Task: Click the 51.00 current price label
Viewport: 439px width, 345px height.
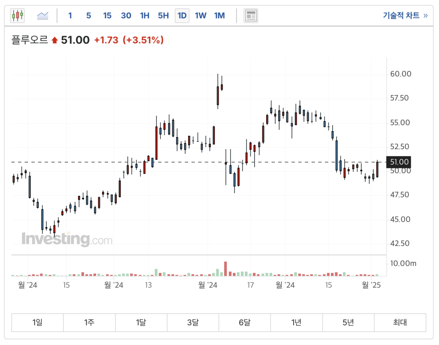Action: click(398, 162)
